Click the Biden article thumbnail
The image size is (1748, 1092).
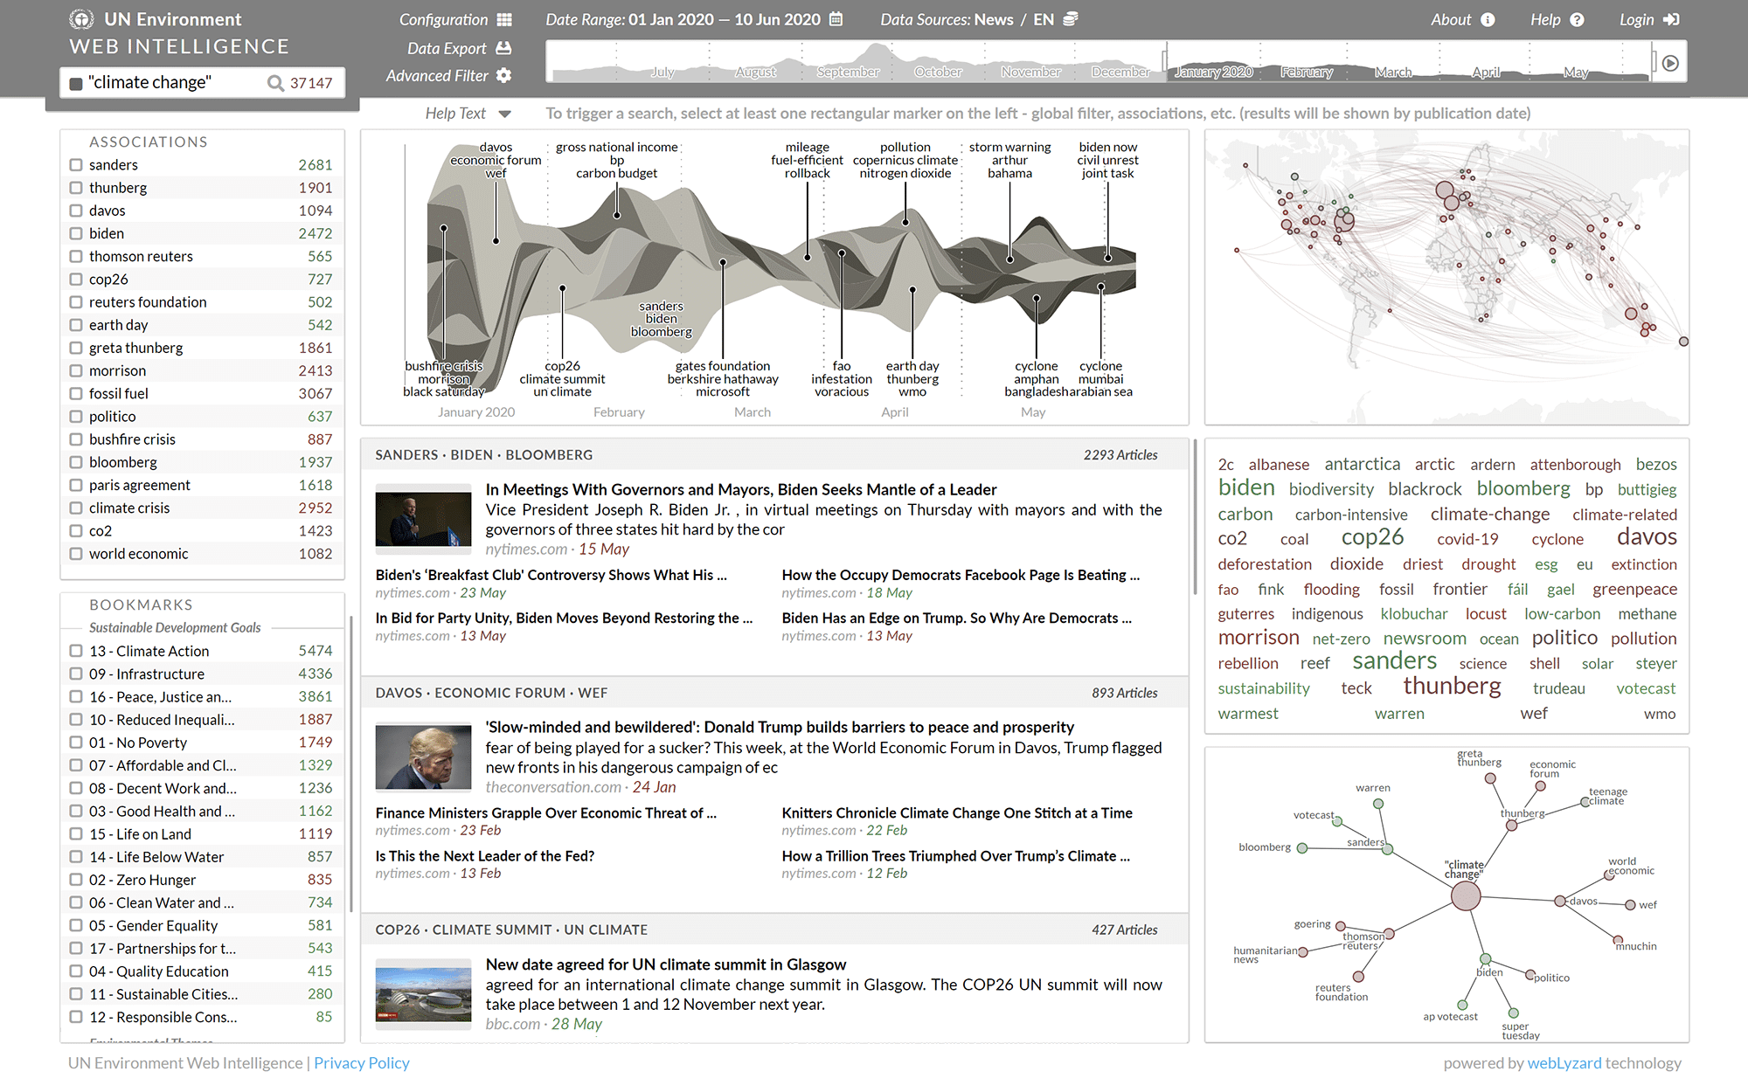coord(423,519)
